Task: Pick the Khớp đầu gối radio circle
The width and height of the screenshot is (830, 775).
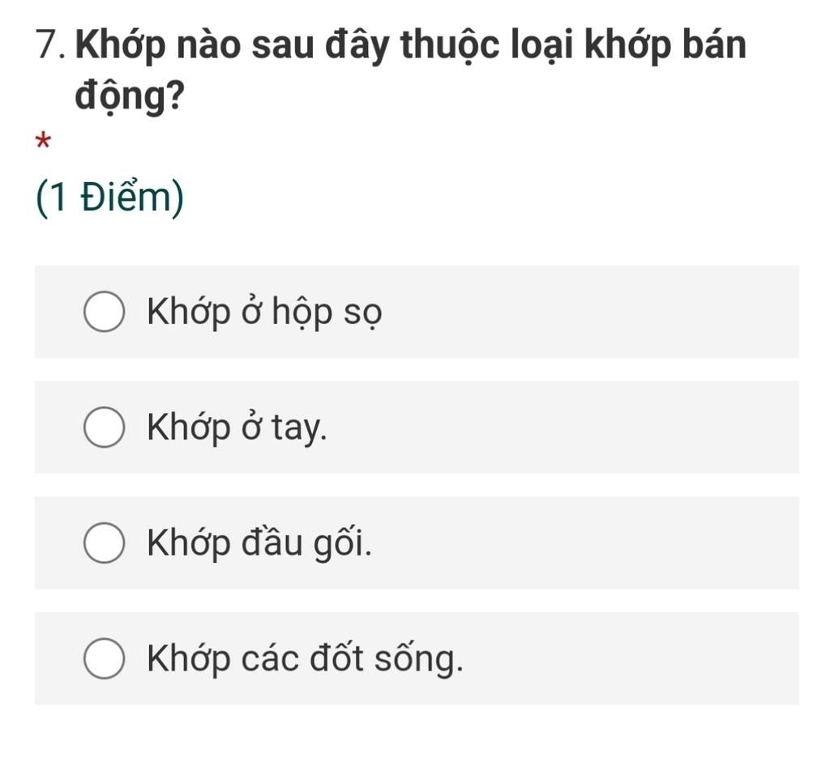Action: [105, 543]
